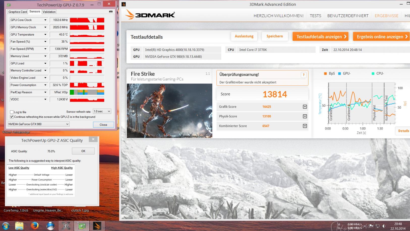
Task: Switch to Graphics Card tab
Action: (x=17, y=12)
